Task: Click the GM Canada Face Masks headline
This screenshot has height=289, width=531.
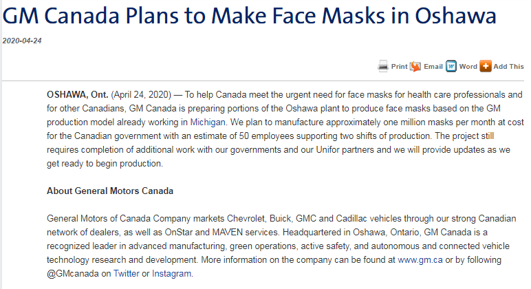Action: 249,16
